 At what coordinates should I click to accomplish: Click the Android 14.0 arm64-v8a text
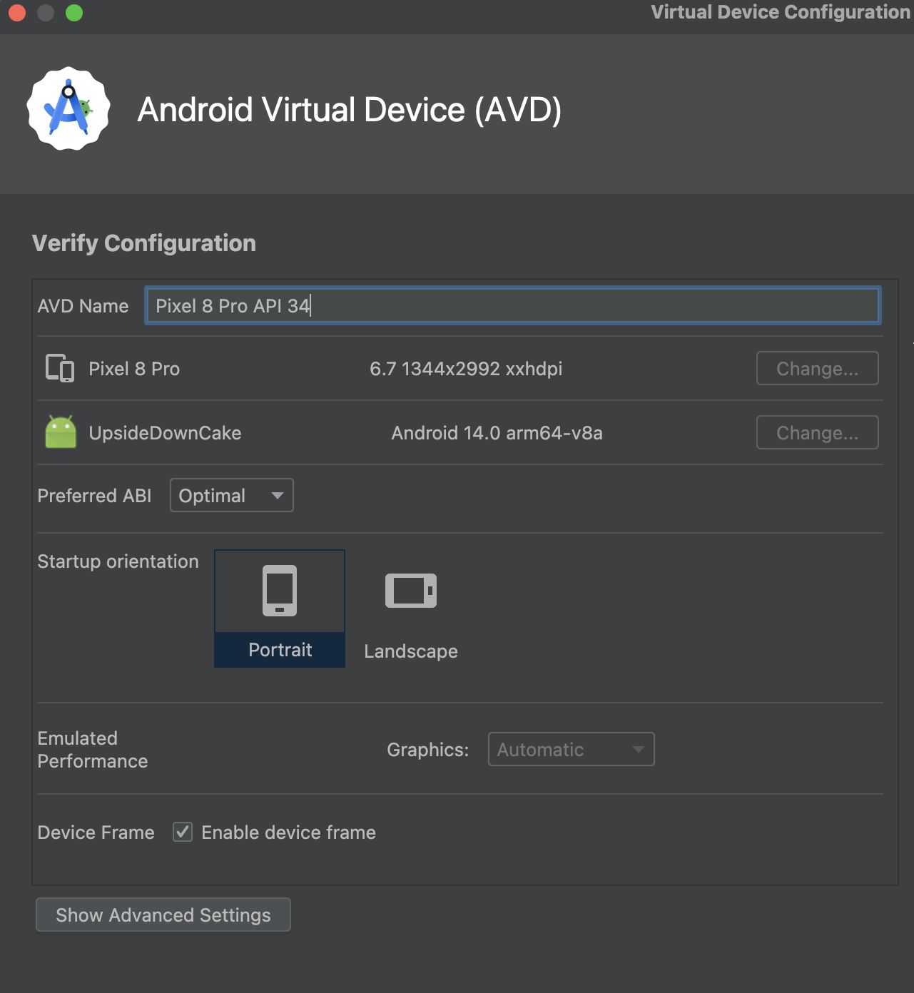[497, 433]
